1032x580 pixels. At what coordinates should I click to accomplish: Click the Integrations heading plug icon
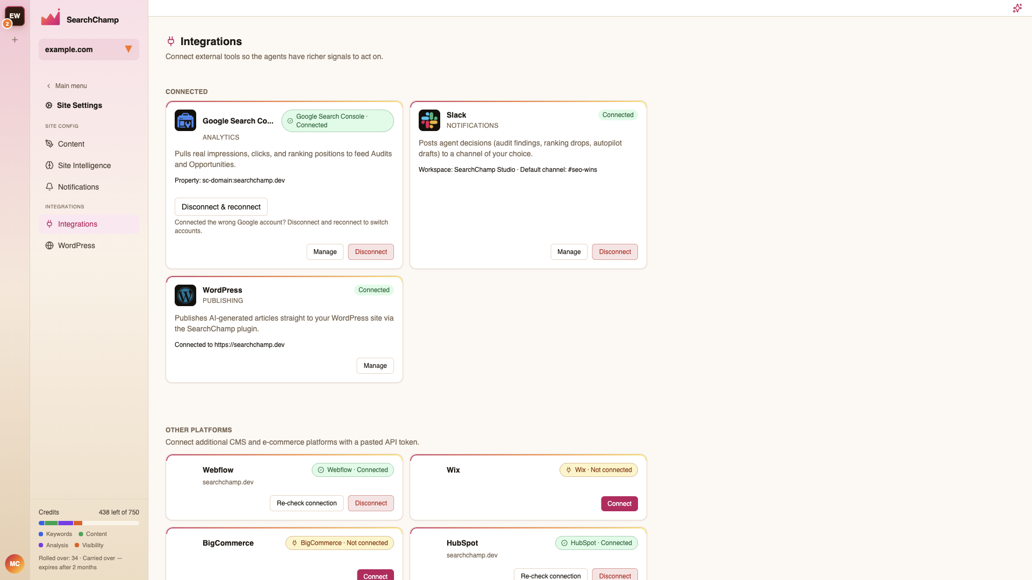pyautogui.click(x=171, y=41)
